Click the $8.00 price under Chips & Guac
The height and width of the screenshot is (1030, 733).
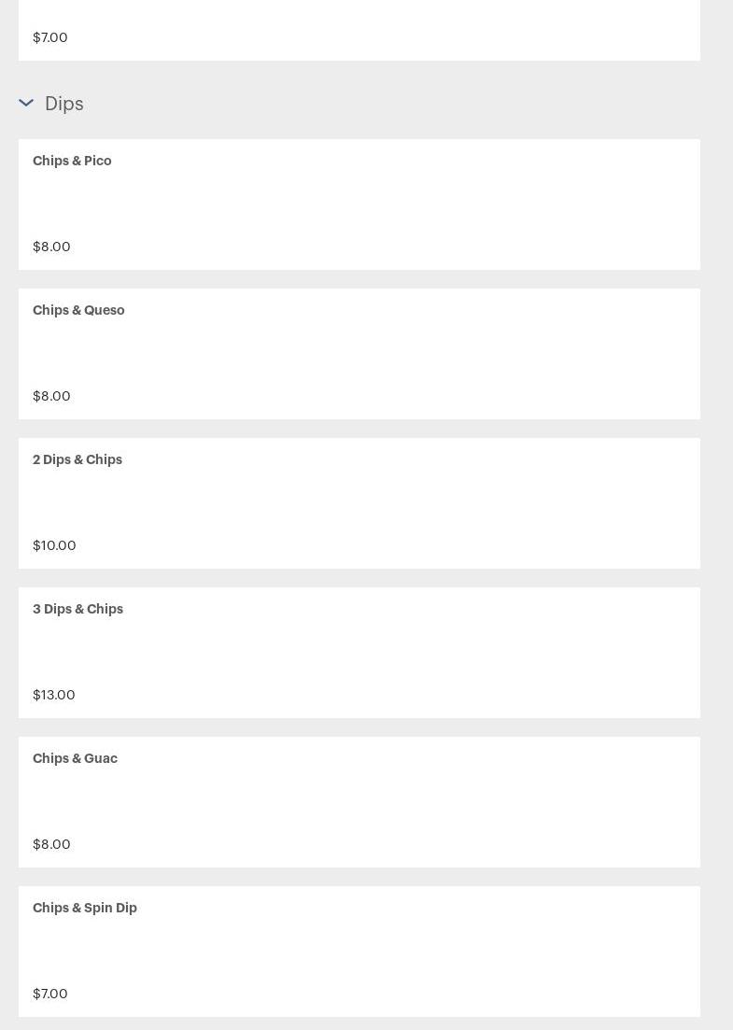pos(51,844)
